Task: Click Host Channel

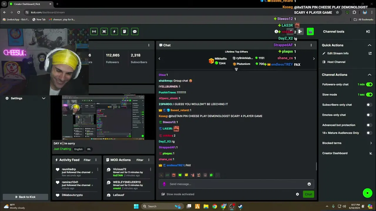Action: coord(336,62)
